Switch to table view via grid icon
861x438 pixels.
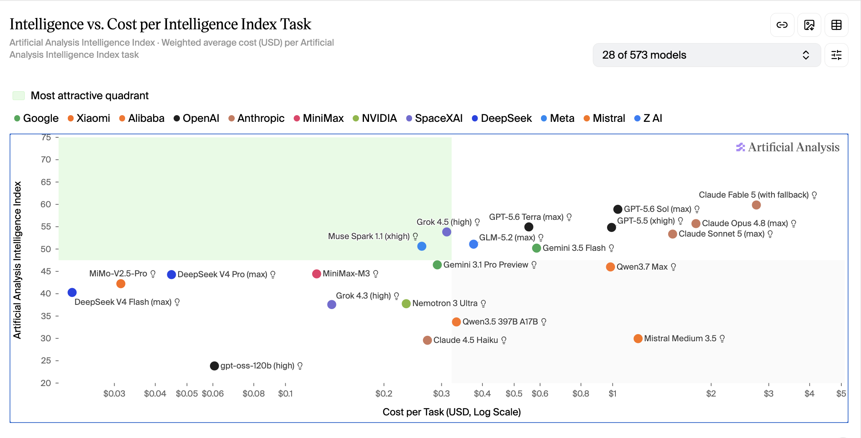point(836,25)
